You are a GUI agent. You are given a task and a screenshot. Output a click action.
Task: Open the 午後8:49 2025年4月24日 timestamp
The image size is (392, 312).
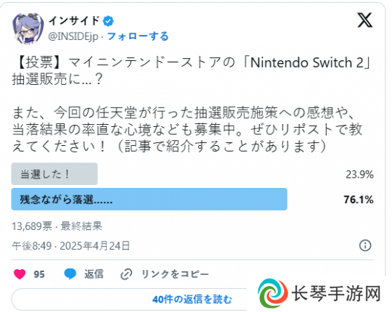tap(70, 246)
